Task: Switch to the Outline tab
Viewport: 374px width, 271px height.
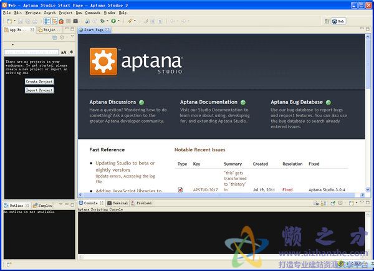Action: point(16,206)
